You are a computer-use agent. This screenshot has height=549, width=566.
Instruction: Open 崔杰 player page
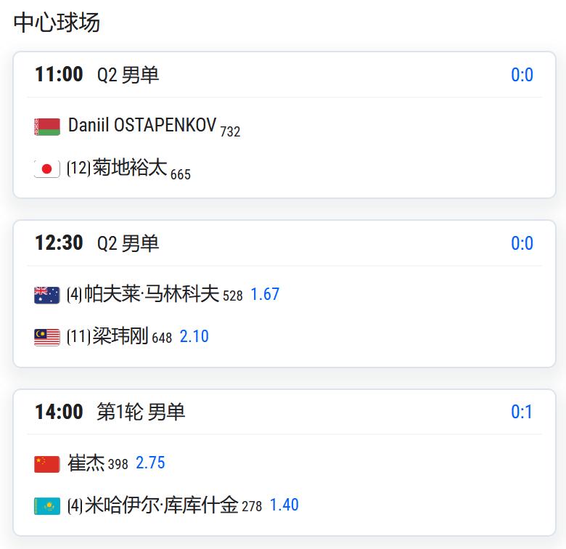click(x=86, y=463)
